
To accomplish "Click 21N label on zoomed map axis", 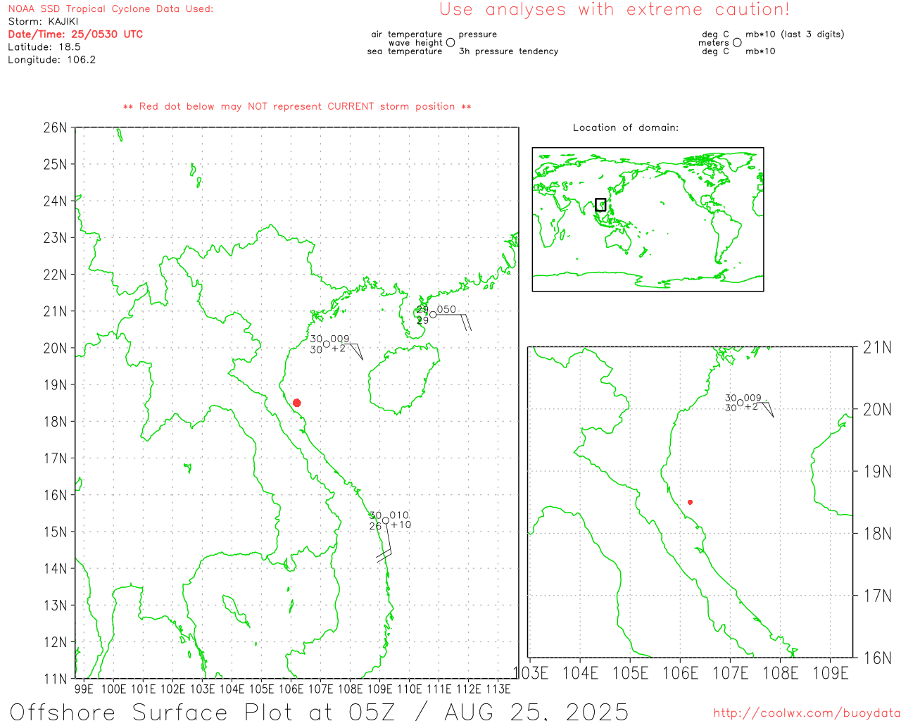I will pyautogui.click(x=877, y=347).
